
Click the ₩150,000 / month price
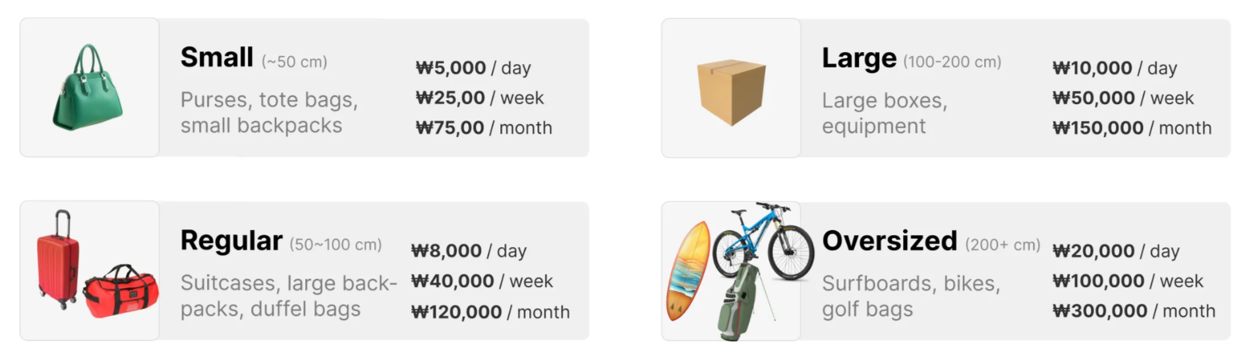tap(1132, 128)
